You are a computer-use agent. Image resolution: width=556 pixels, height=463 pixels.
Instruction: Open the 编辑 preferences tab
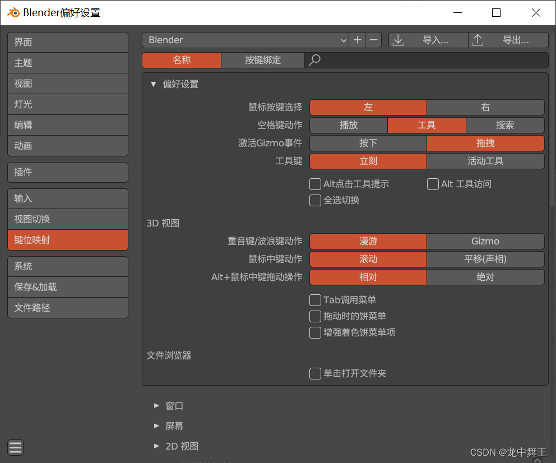click(68, 125)
